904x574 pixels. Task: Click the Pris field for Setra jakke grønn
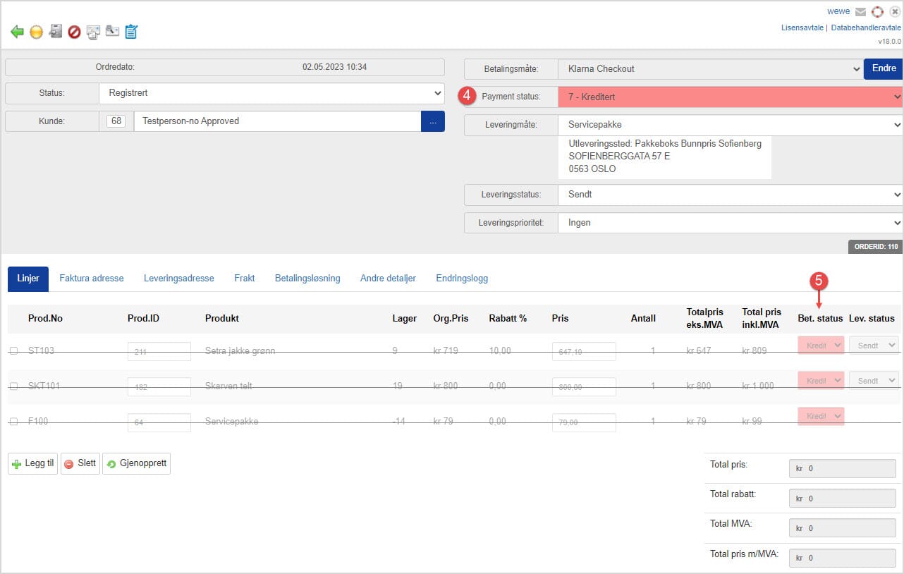pyautogui.click(x=583, y=352)
